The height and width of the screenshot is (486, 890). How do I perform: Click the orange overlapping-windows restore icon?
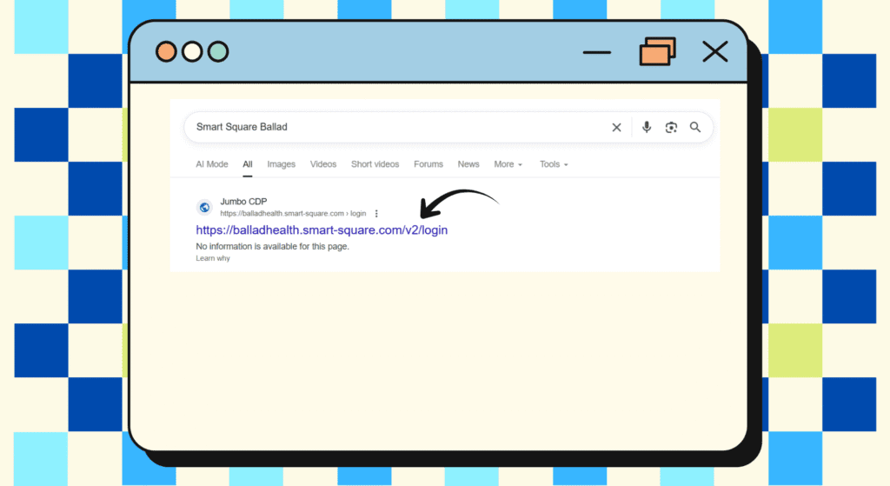pyautogui.click(x=657, y=52)
